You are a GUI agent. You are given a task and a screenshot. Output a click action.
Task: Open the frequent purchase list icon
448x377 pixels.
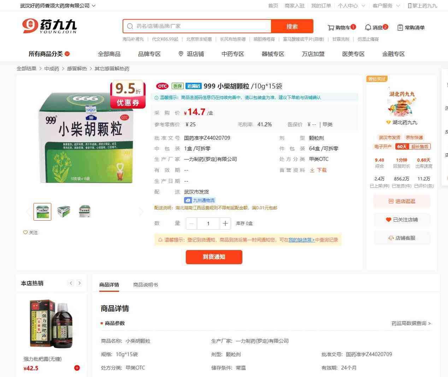400,28
